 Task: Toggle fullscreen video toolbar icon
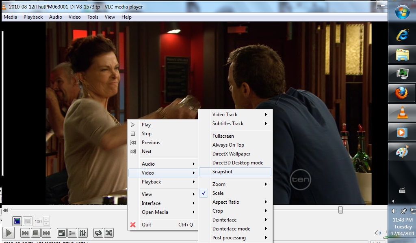(62, 233)
